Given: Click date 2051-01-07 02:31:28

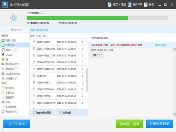Looking at the screenshot, I should pyautogui.click(x=66, y=42).
